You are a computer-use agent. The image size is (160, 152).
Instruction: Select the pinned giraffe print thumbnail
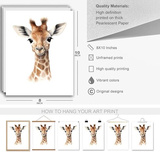click(69, 135)
